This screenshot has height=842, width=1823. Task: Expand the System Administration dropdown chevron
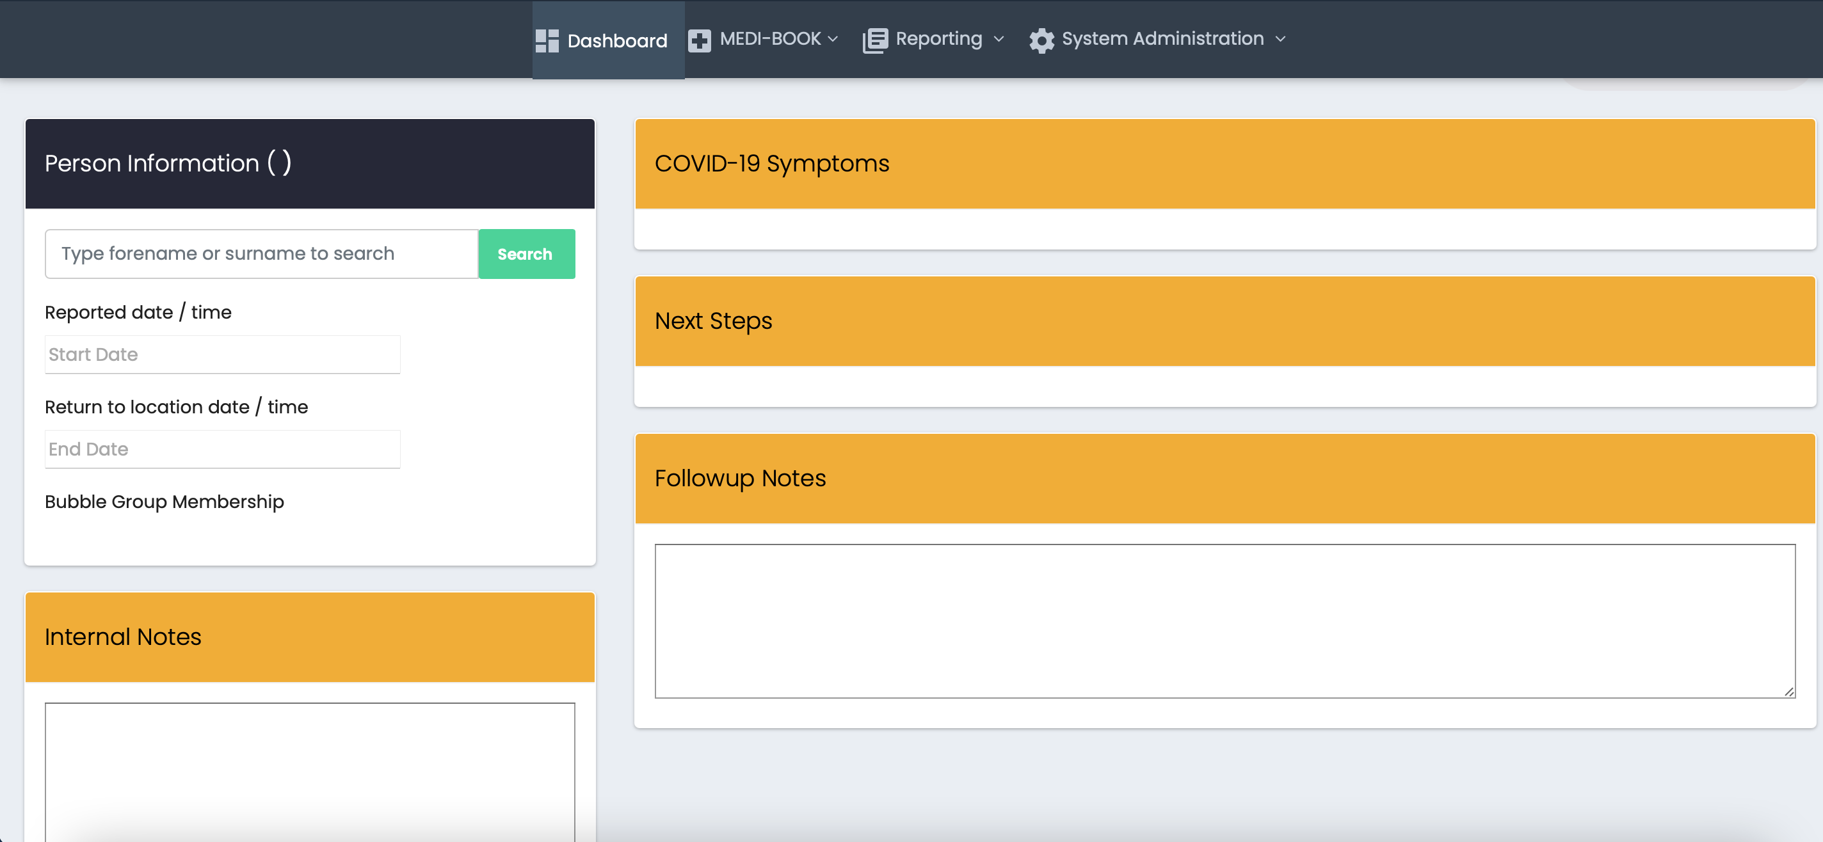pyautogui.click(x=1280, y=39)
